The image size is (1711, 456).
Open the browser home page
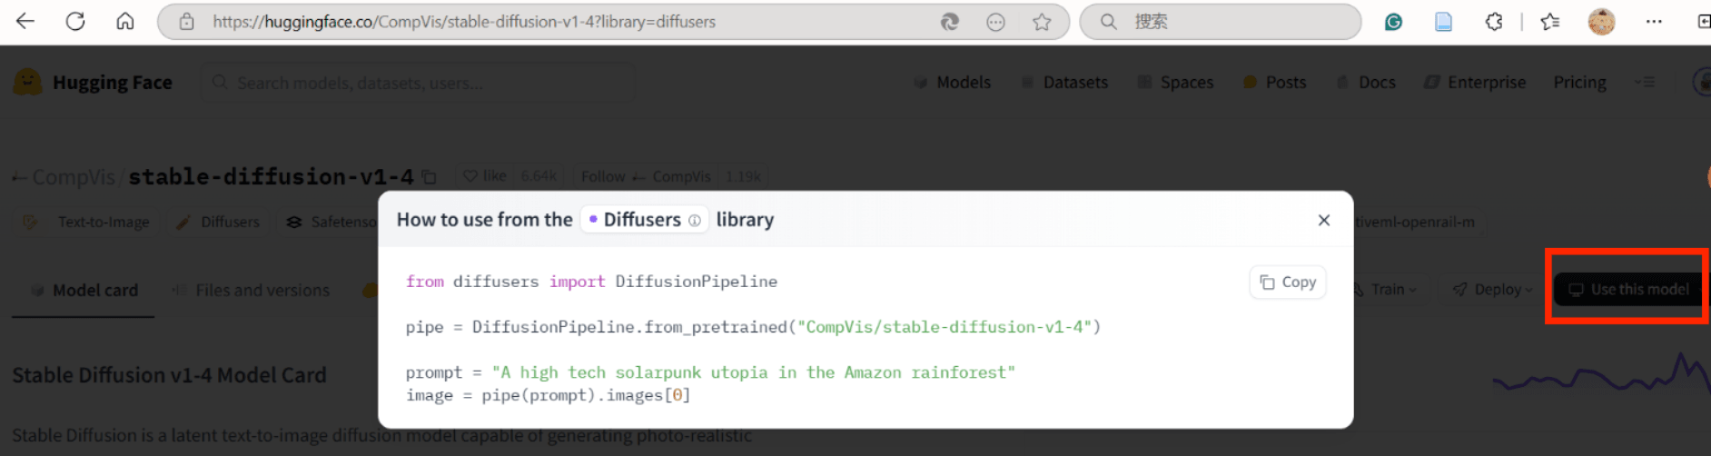click(x=125, y=21)
